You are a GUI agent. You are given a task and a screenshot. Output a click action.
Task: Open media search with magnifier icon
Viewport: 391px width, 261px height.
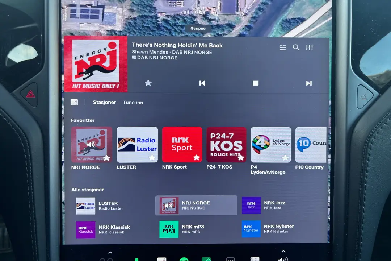[x=296, y=47]
